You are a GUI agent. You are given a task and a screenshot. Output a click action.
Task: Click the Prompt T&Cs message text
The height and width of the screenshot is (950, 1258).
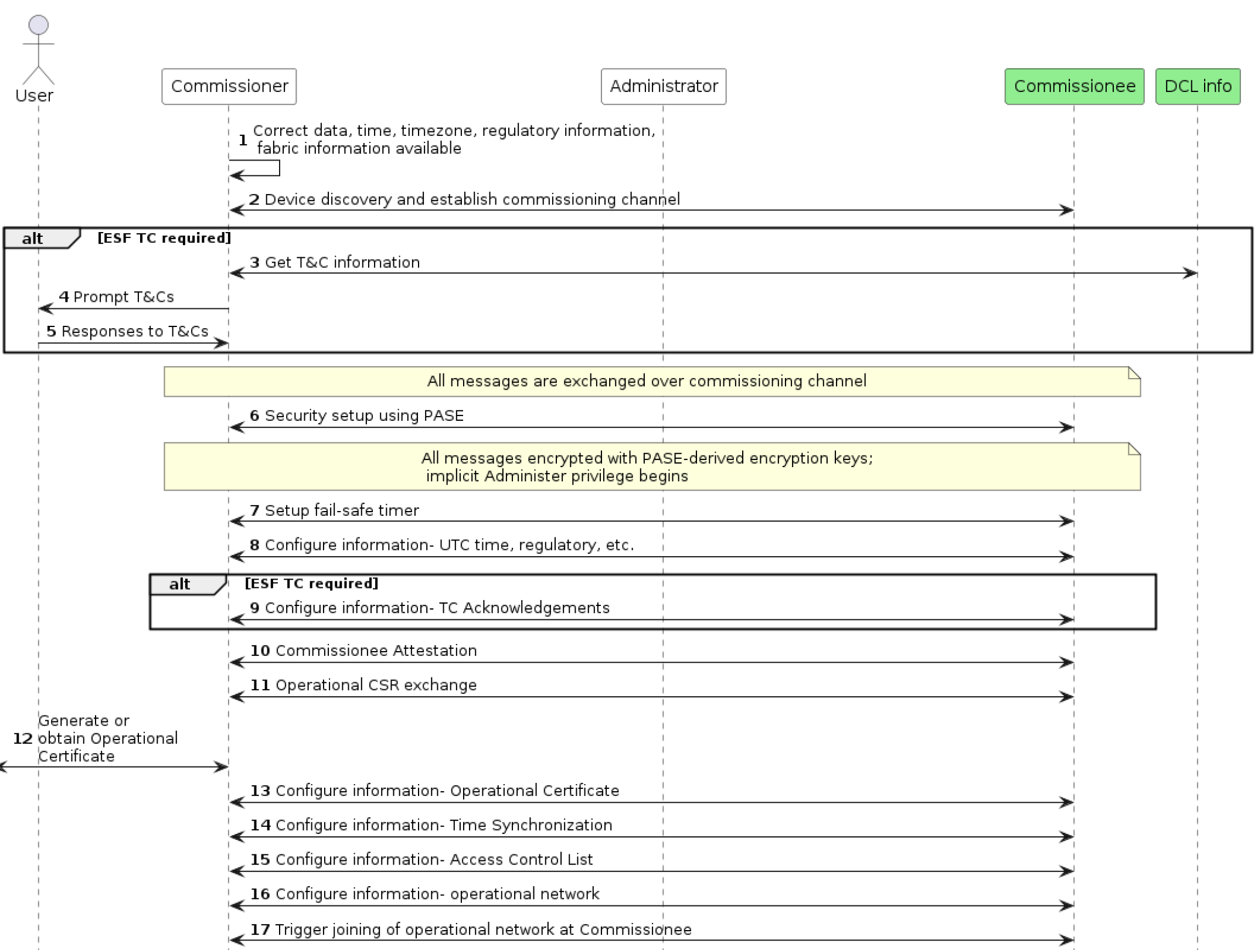(123, 297)
